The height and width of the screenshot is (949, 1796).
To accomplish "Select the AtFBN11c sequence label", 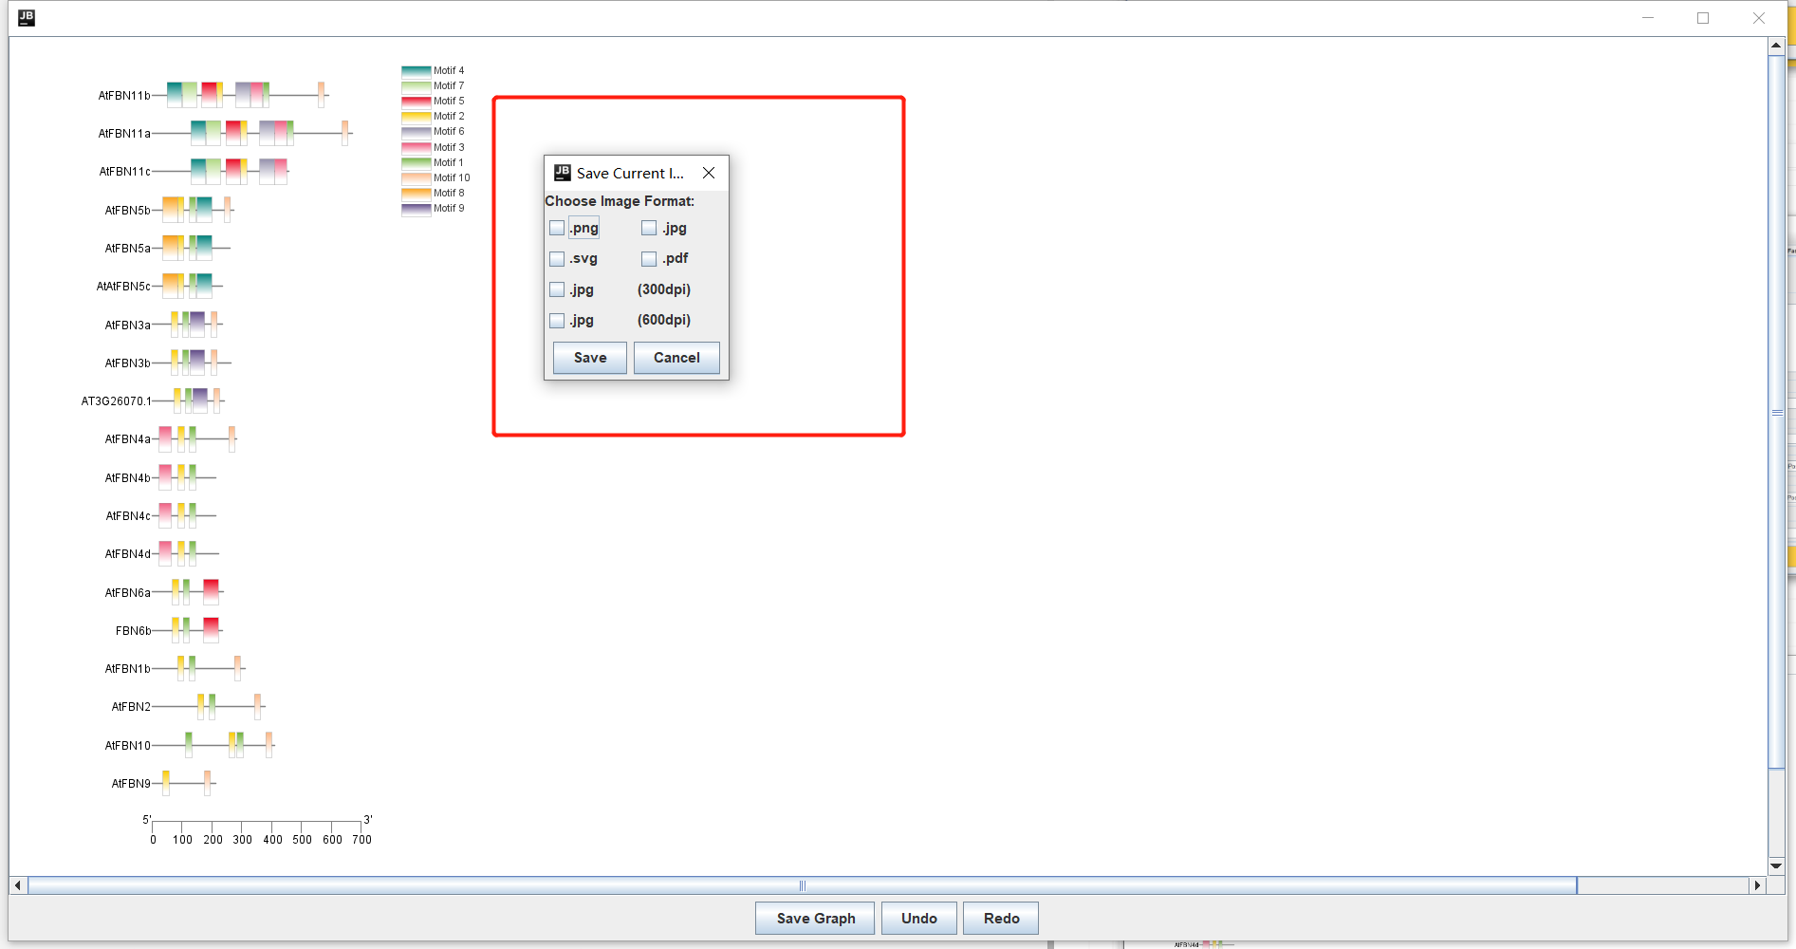I will click(x=125, y=172).
